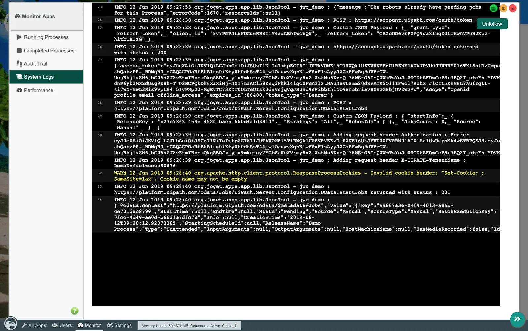Image resolution: width=528 pixels, height=331 pixels.
Task: Click log line number 27
Action: click(x=100, y=60)
